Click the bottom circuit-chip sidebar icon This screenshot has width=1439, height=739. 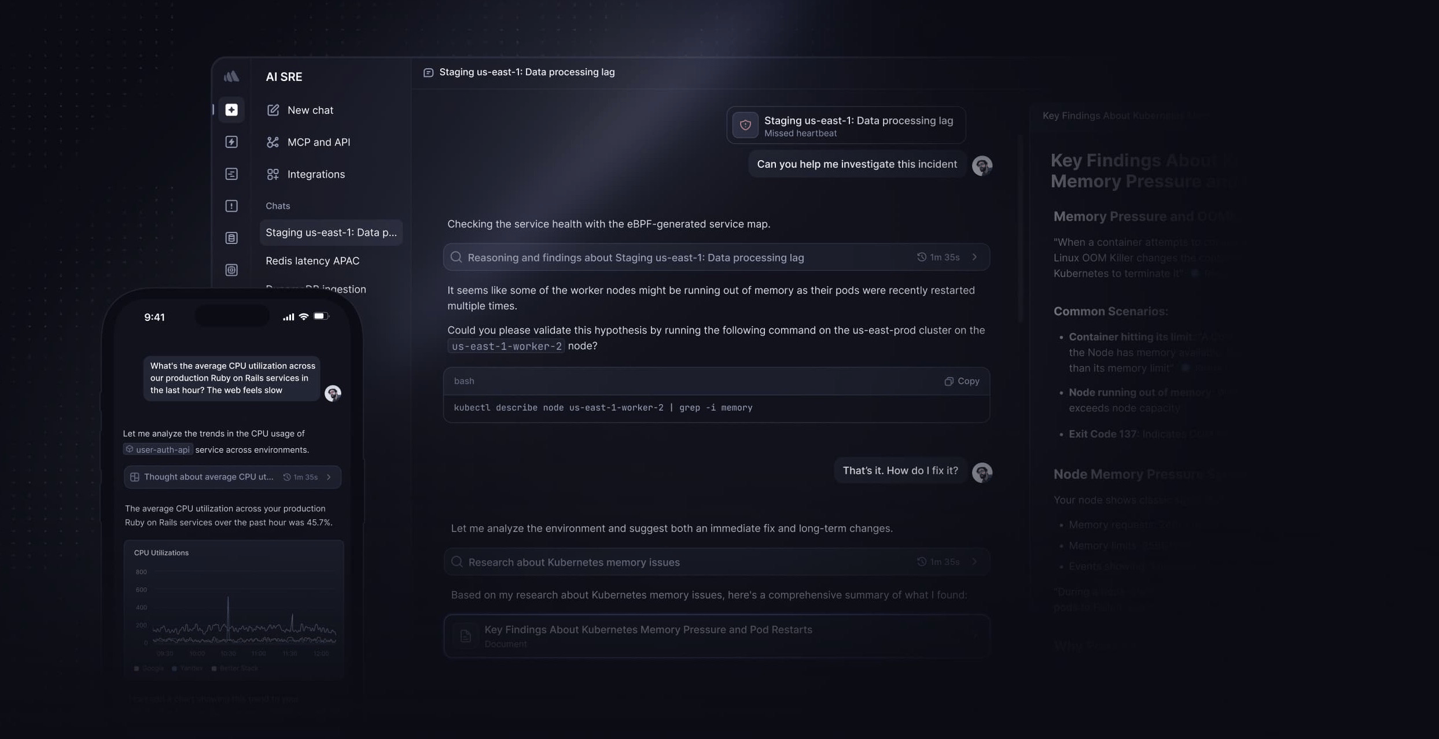[231, 269]
